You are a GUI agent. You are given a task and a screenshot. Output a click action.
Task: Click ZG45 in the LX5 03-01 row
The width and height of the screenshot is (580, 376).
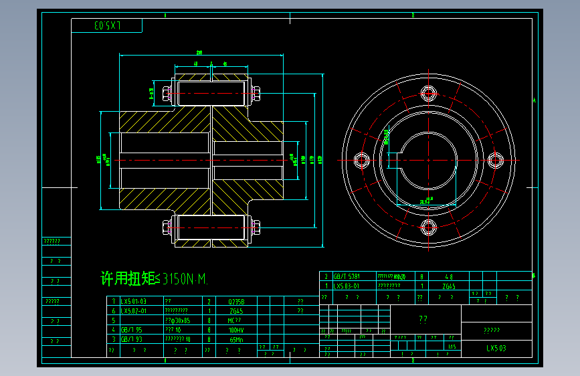(449, 286)
